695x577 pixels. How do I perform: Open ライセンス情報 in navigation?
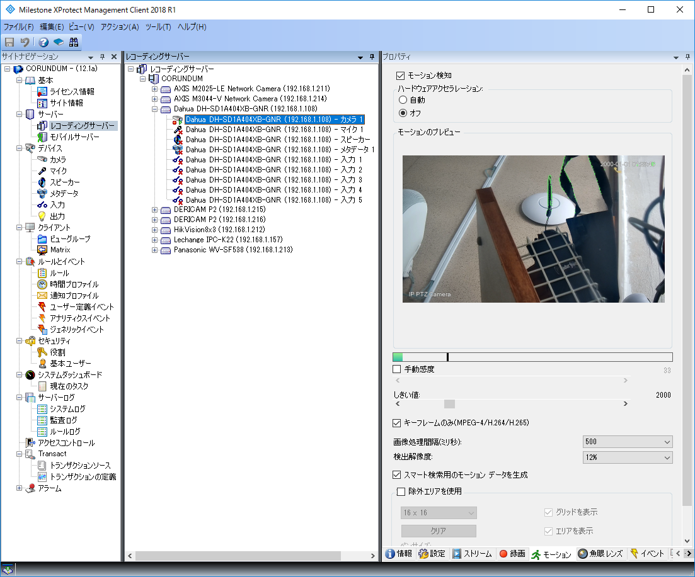[72, 92]
